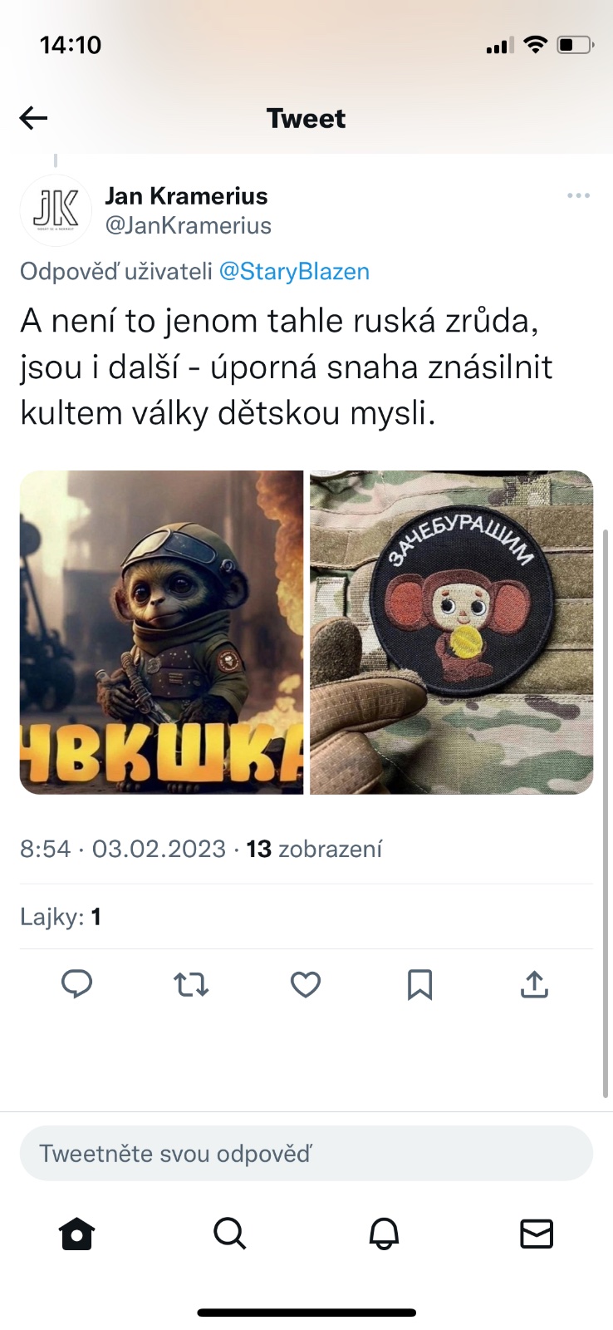
Task: Open the Cheburashka patch image
Action: pos(452,633)
